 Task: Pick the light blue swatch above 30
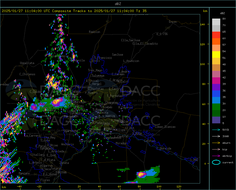pos(216,100)
